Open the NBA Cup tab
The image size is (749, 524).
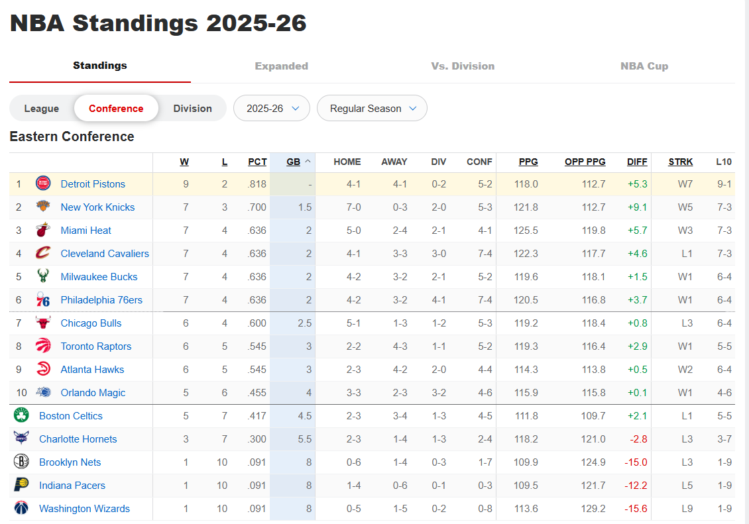644,66
